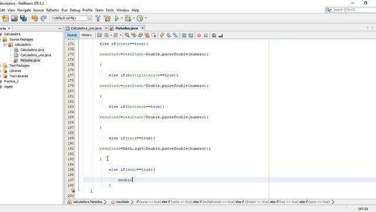Open the Profile menu
Screen dimensions: 376x212
(x=88, y=10)
